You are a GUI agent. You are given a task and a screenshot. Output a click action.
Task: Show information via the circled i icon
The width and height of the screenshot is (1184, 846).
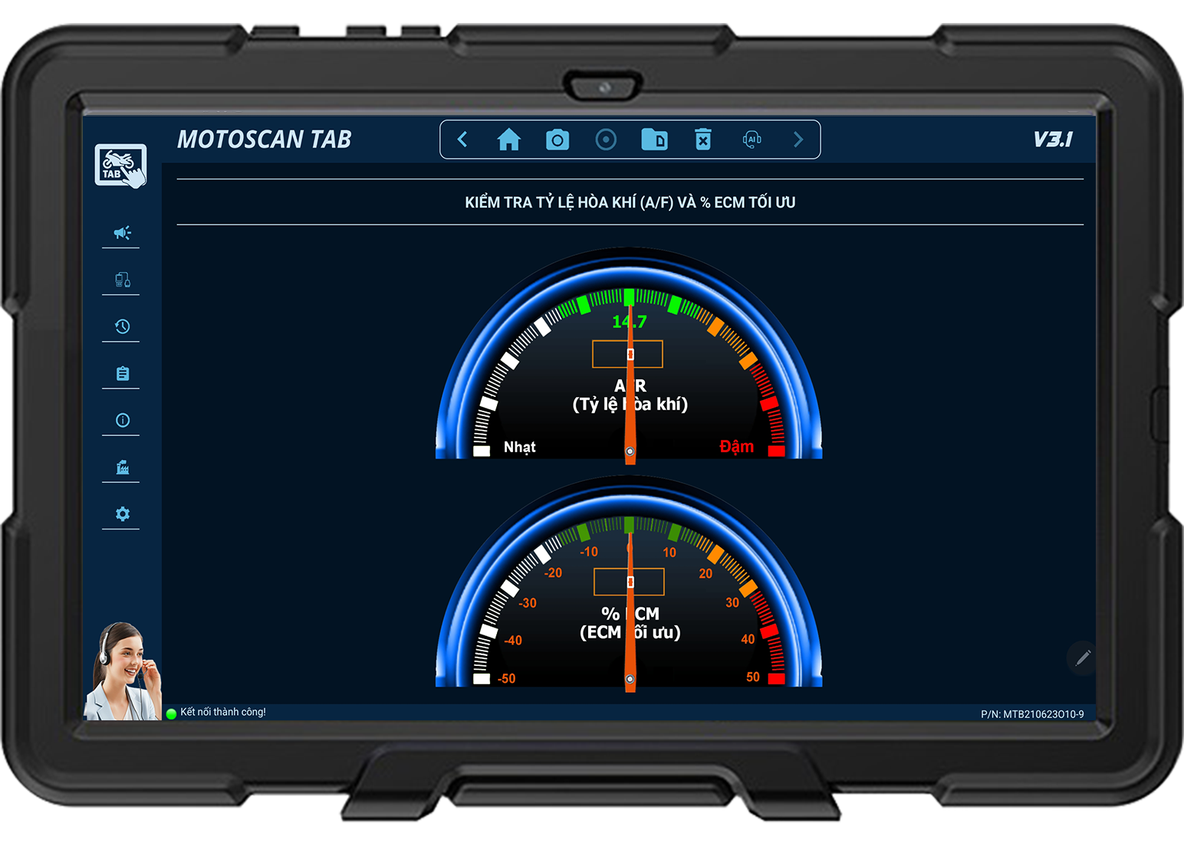(123, 420)
